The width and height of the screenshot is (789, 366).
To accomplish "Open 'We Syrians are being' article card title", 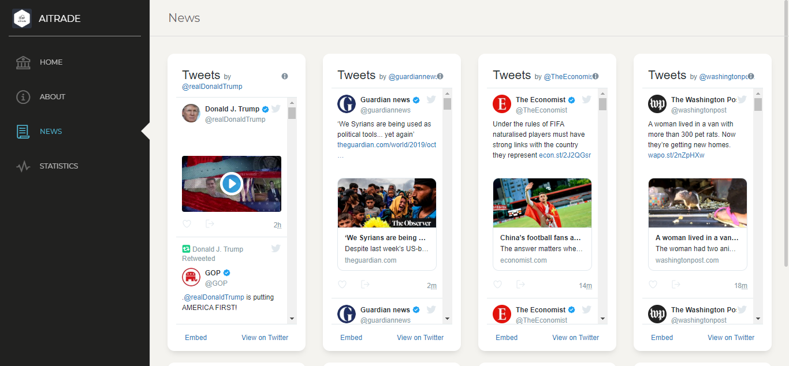I will click(385, 238).
